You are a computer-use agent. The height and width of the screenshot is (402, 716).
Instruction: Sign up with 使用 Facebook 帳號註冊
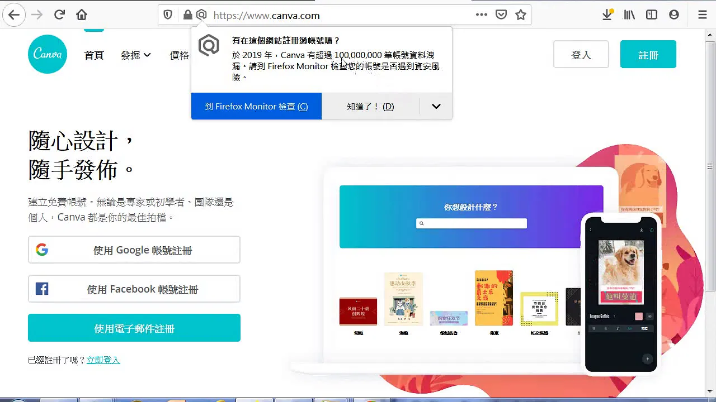pyautogui.click(x=134, y=289)
